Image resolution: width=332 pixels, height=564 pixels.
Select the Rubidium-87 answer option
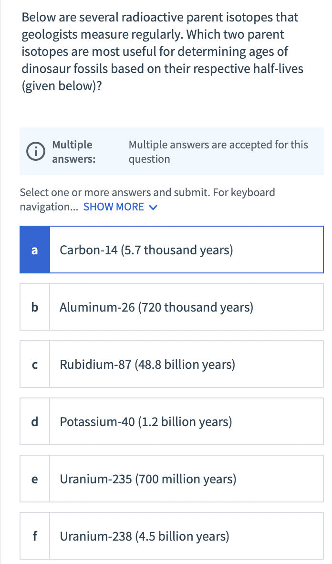[x=172, y=364]
